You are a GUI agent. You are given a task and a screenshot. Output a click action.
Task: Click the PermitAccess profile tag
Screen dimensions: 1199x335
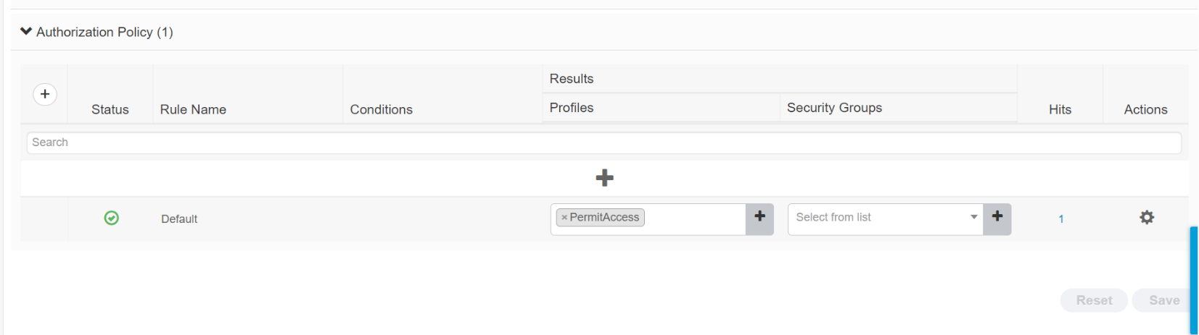point(604,218)
